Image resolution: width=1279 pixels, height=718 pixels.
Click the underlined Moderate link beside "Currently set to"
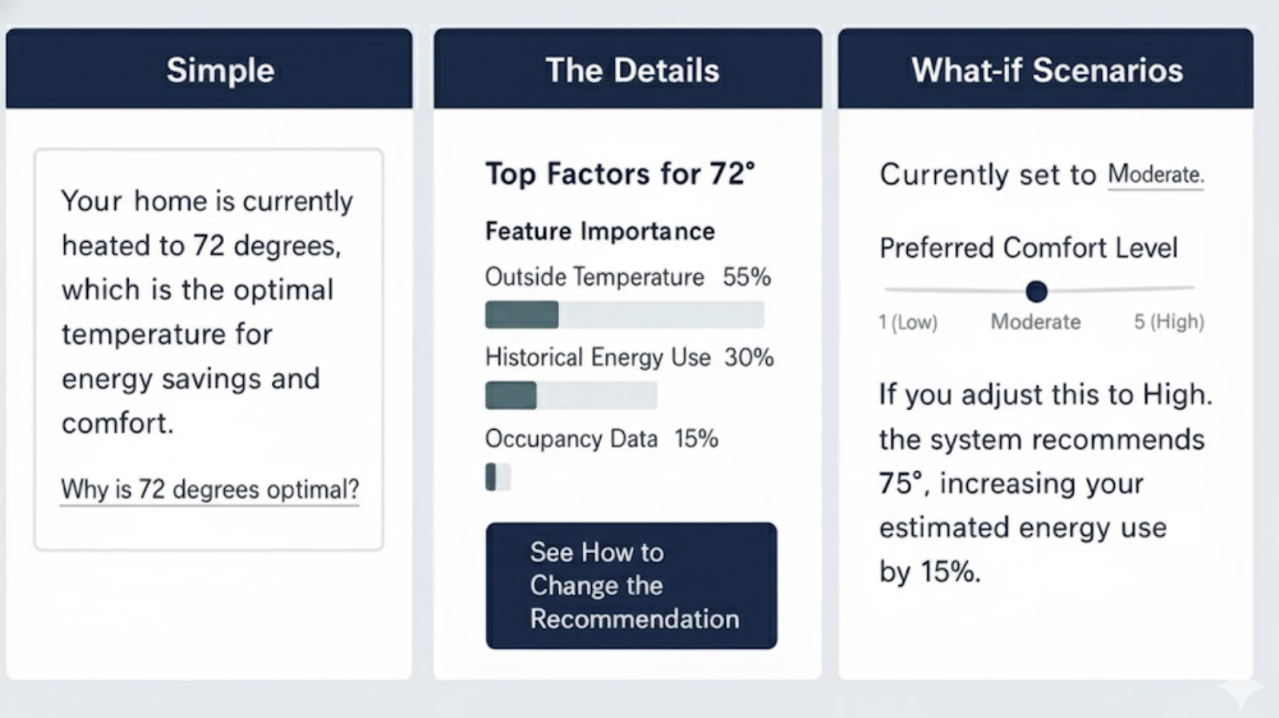tap(1155, 175)
